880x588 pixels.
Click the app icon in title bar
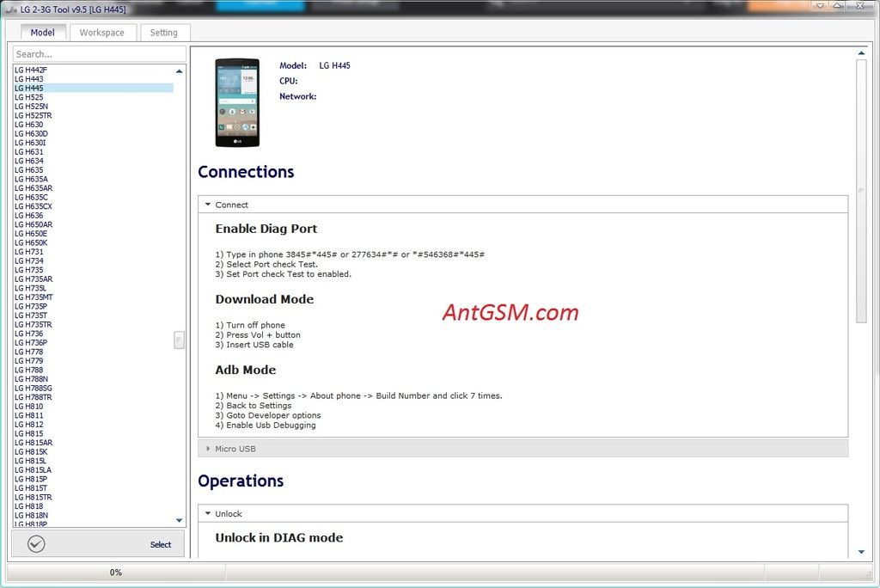click(x=11, y=7)
